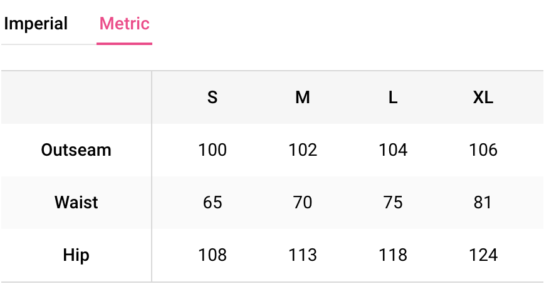Click Waist value 65 for size S
Image resolution: width=544 pixels, height=294 pixels.
pyautogui.click(x=212, y=203)
